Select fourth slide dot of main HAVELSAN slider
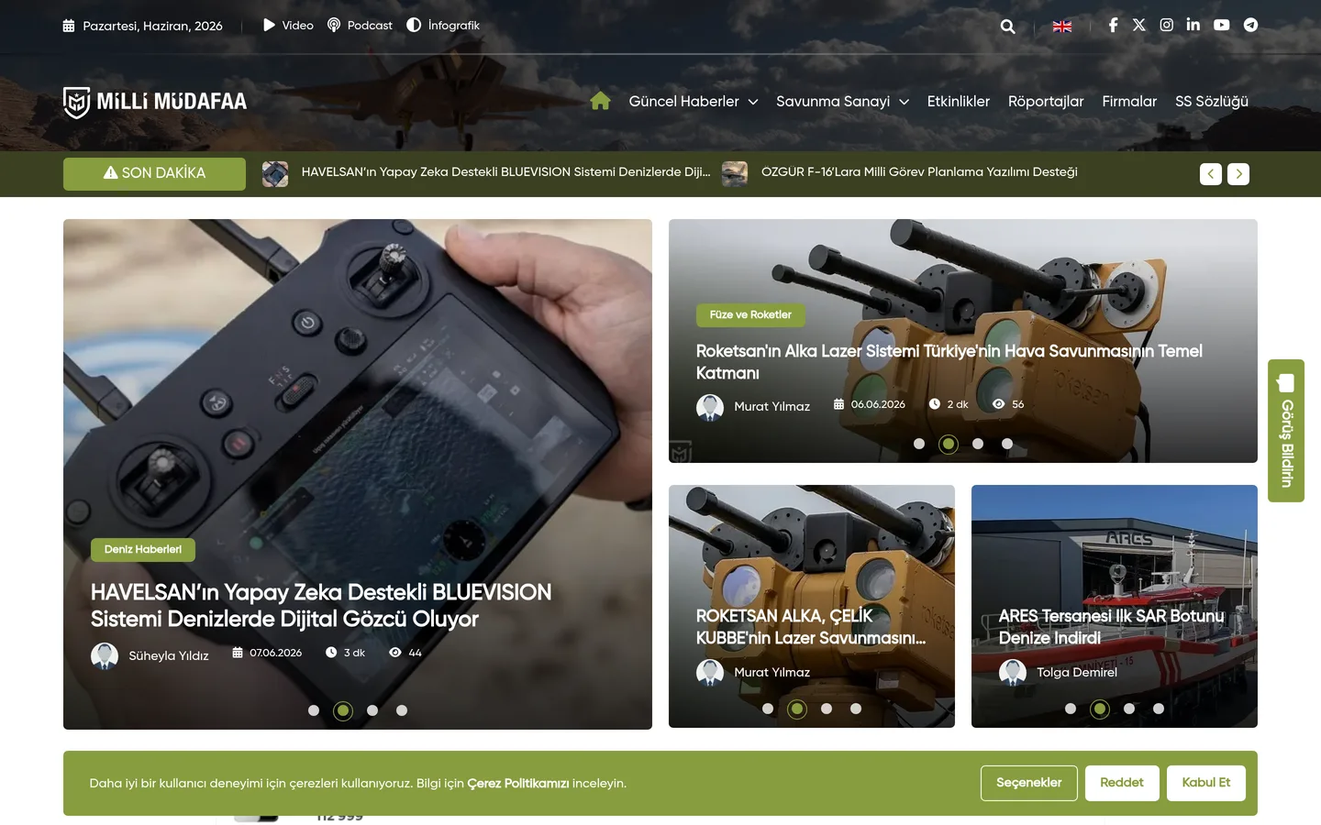Screen dimensions: 1321x825 402,710
